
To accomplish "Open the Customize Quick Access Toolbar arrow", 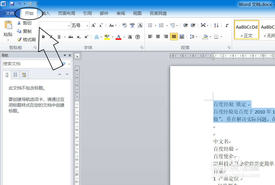I will pos(37,4).
